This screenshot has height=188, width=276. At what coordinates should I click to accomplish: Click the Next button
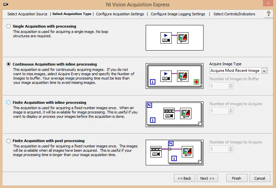pyautogui.click(x=208, y=178)
